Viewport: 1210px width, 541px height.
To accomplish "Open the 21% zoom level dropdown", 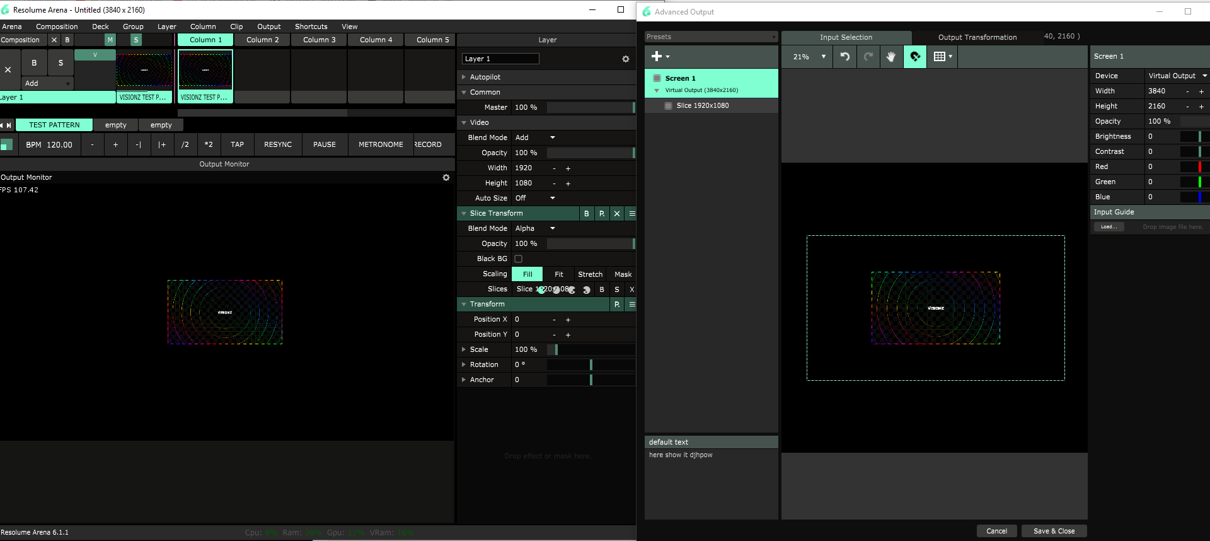I will tap(810, 57).
